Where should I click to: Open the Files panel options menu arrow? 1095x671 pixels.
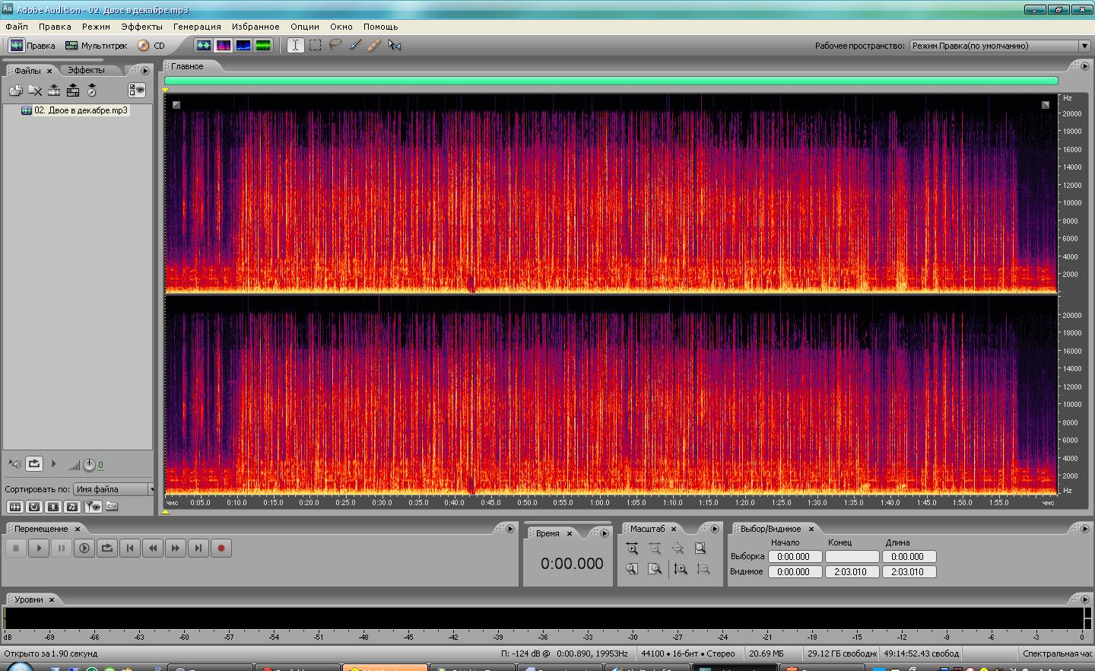click(145, 70)
